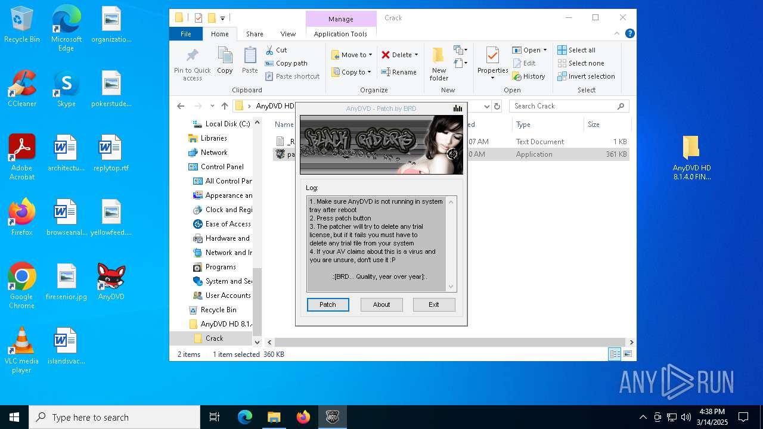Click the patcher banner image
763x429 pixels.
coord(381,145)
